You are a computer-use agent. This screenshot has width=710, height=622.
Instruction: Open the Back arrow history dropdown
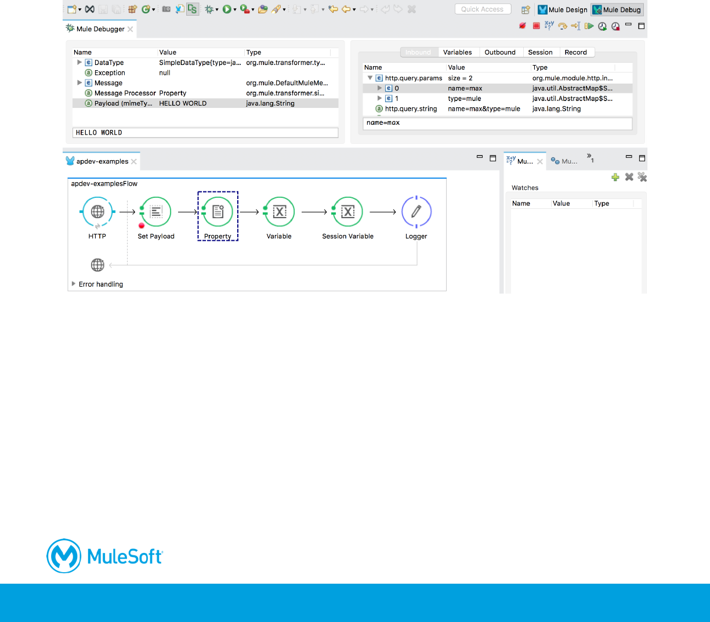pos(354,10)
